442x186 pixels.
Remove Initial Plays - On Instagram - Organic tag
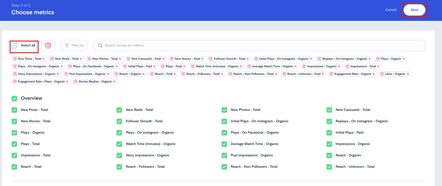coord(311,59)
